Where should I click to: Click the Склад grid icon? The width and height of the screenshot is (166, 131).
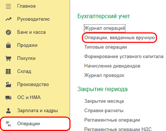tap(8, 71)
